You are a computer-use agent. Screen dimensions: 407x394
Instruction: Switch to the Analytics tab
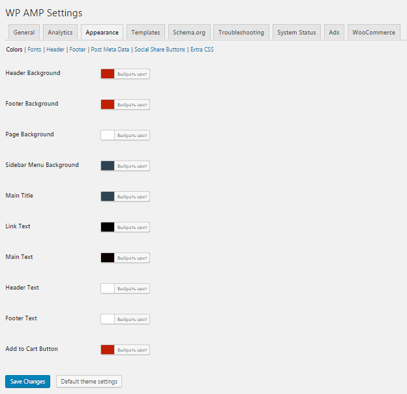pos(60,32)
